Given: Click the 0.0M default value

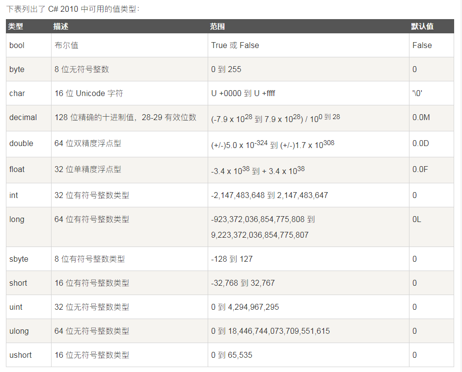Looking at the screenshot, I should click(421, 117).
